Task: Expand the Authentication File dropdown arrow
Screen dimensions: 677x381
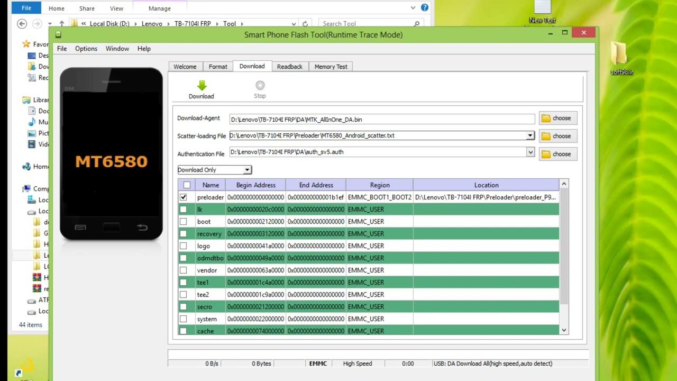Action: point(530,152)
